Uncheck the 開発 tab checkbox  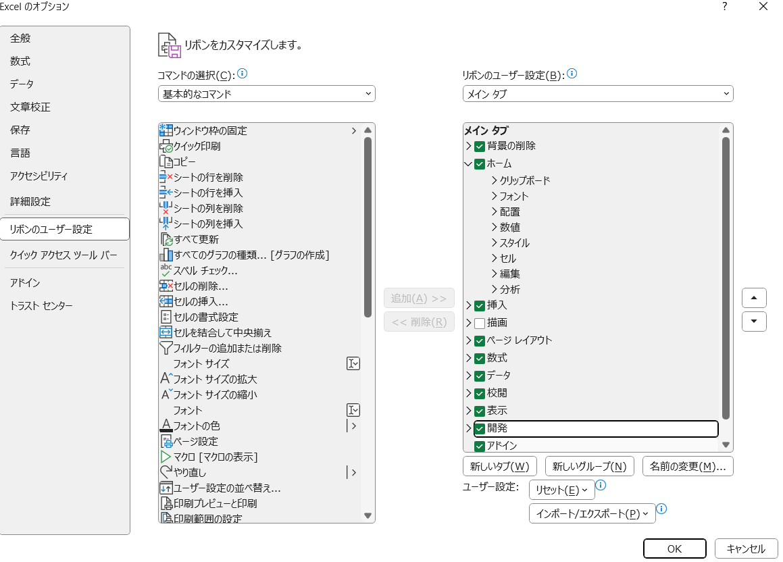pyautogui.click(x=480, y=428)
